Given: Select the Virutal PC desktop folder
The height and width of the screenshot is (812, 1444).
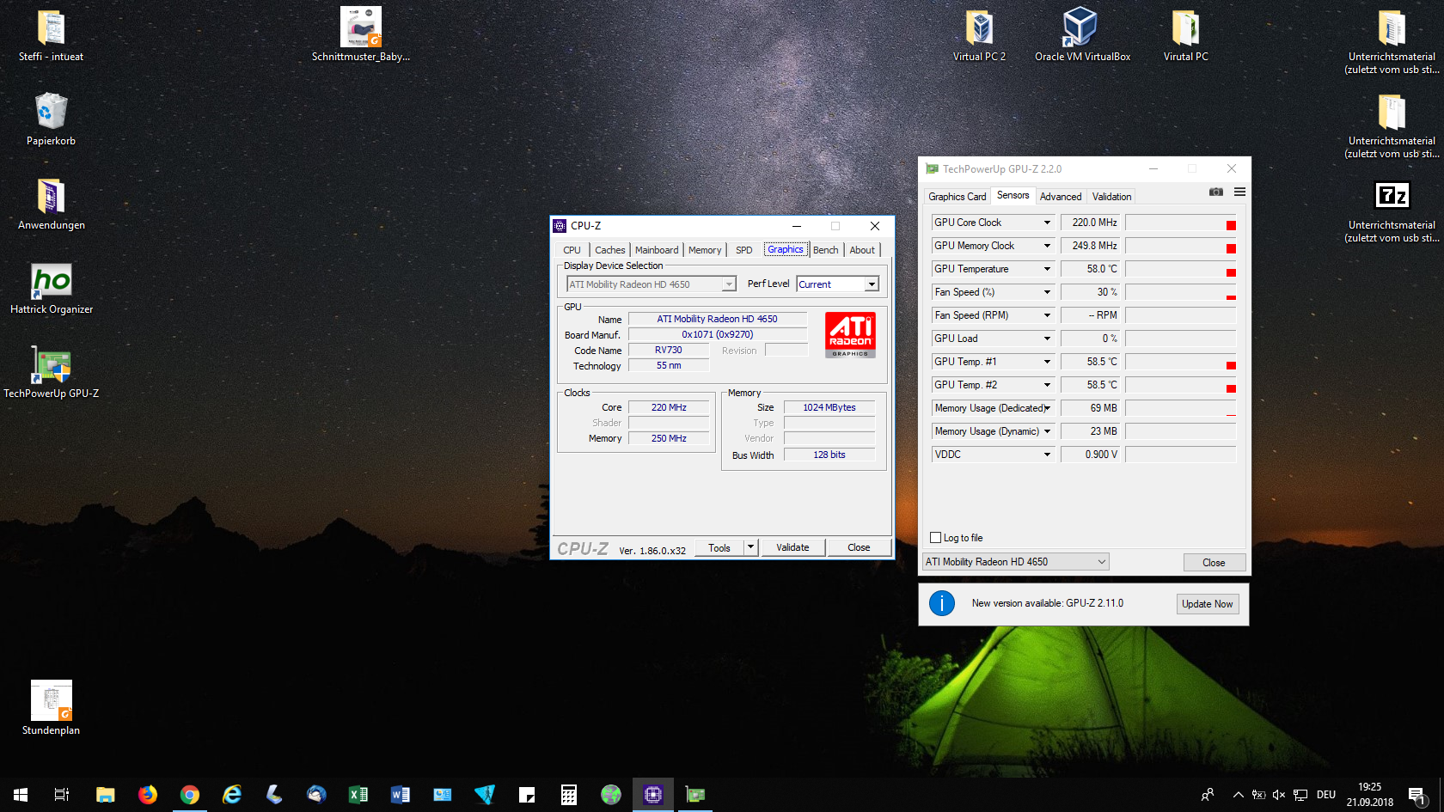Looking at the screenshot, I should 1185,36.
